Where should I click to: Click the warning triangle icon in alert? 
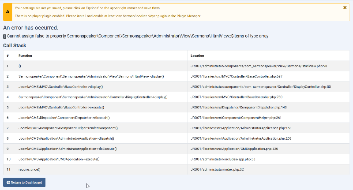point(8,12)
